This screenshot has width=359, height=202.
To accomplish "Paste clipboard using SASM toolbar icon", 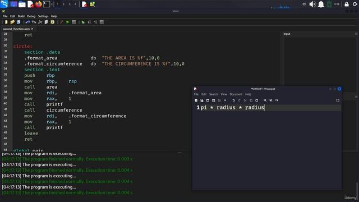I will [x=52, y=22].
